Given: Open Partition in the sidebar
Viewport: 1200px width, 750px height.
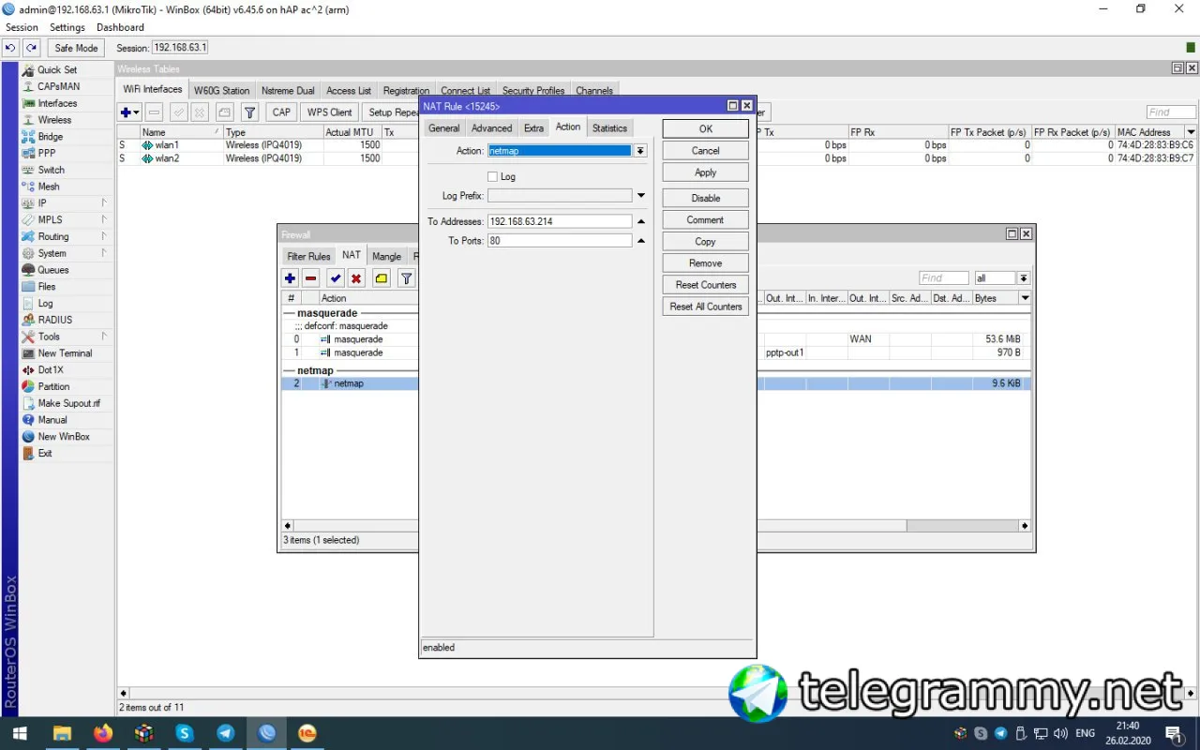Looking at the screenshot, I should click(x=53, y=386).
